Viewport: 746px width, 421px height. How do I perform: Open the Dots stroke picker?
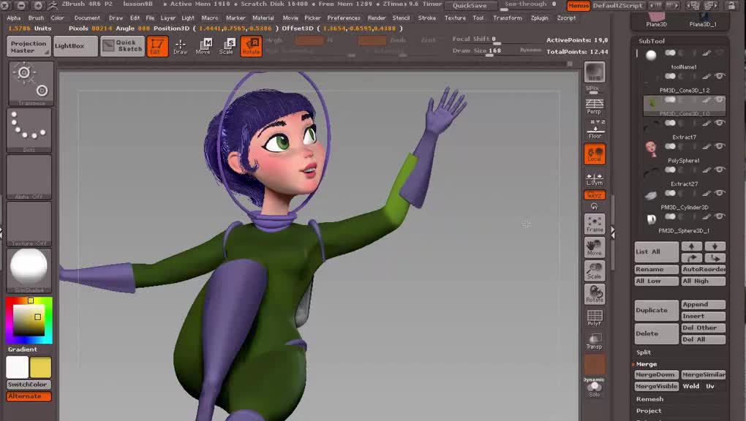29,130
